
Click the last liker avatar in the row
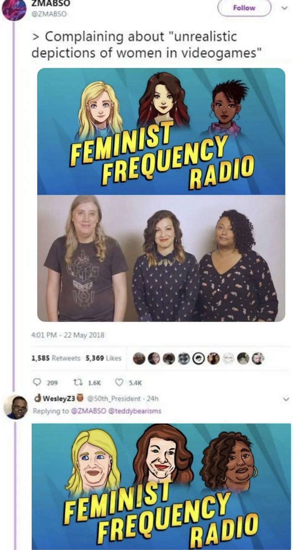258,359
